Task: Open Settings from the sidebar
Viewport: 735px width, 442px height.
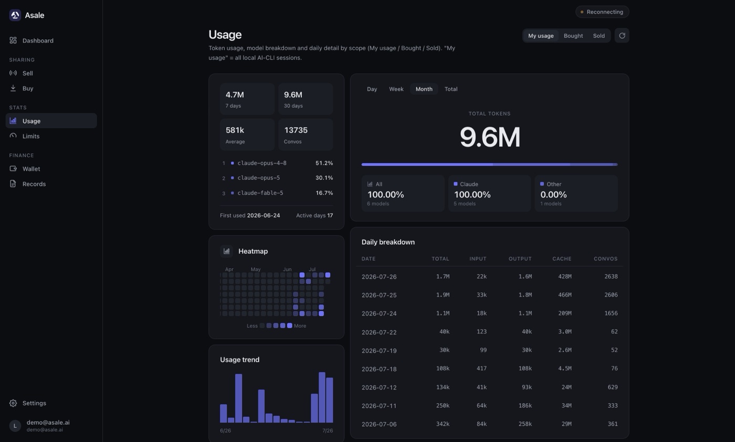Action: [51, 403]
